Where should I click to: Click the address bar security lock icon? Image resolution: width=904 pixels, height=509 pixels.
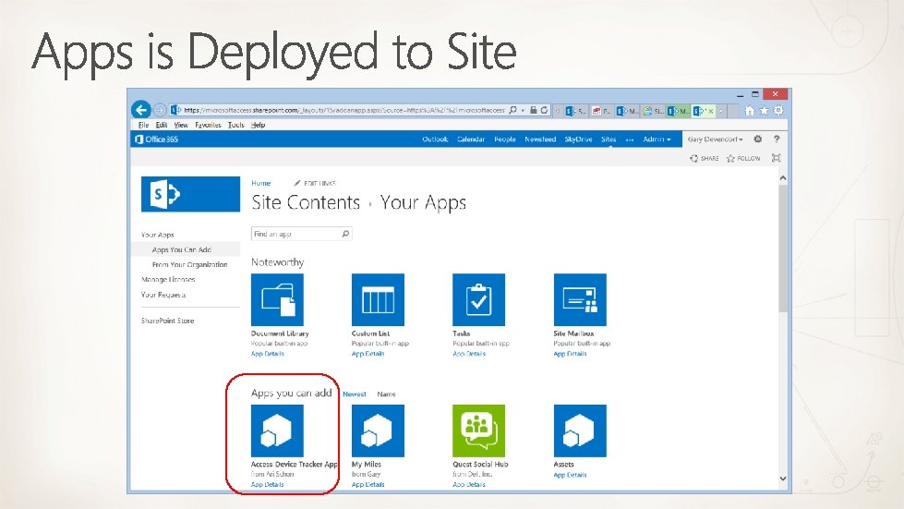tap(534, 110)
